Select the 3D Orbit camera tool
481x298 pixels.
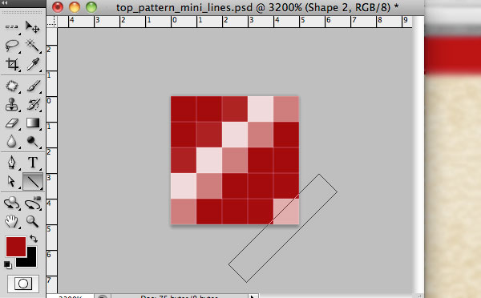click(x=33, y=203)
